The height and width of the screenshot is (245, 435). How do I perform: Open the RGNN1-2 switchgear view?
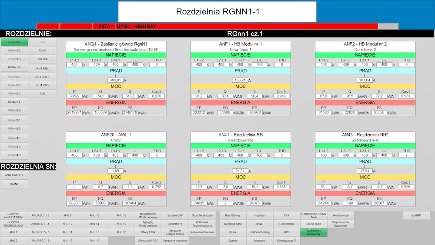(x=14, y=50)
